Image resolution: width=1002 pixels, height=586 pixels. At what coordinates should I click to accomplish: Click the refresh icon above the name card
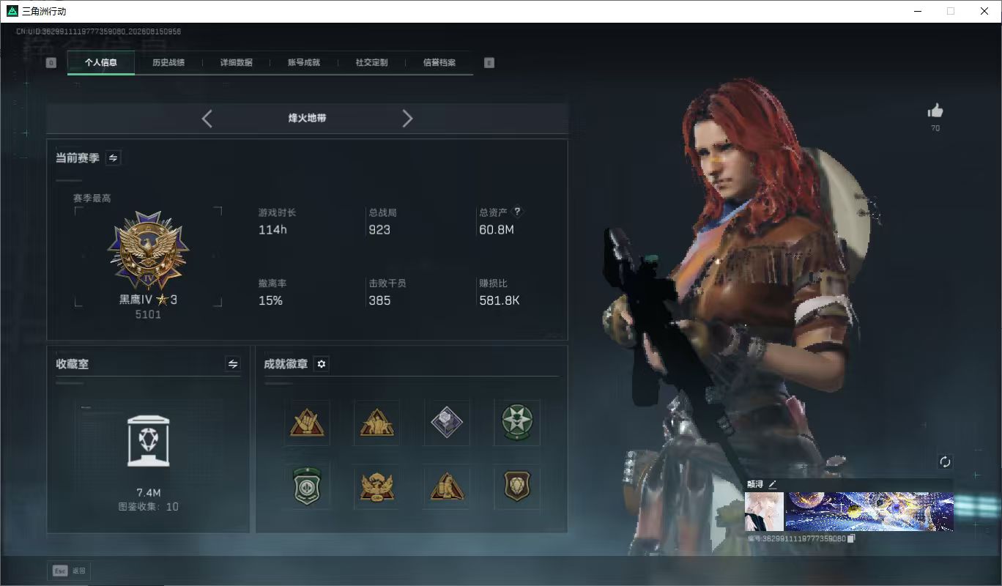[x=945, y=461]
